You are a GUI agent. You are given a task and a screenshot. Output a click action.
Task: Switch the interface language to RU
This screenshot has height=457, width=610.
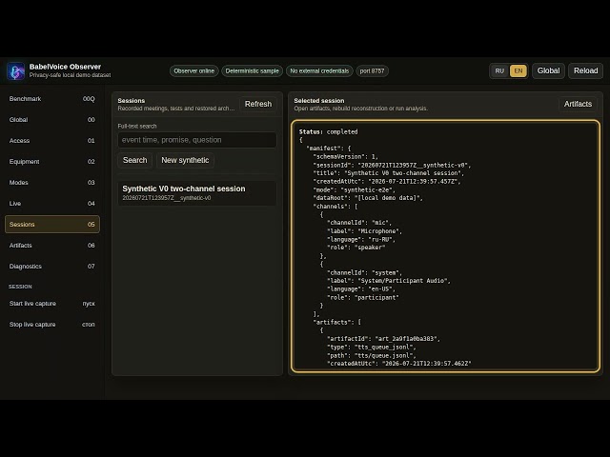pos(499,70)
